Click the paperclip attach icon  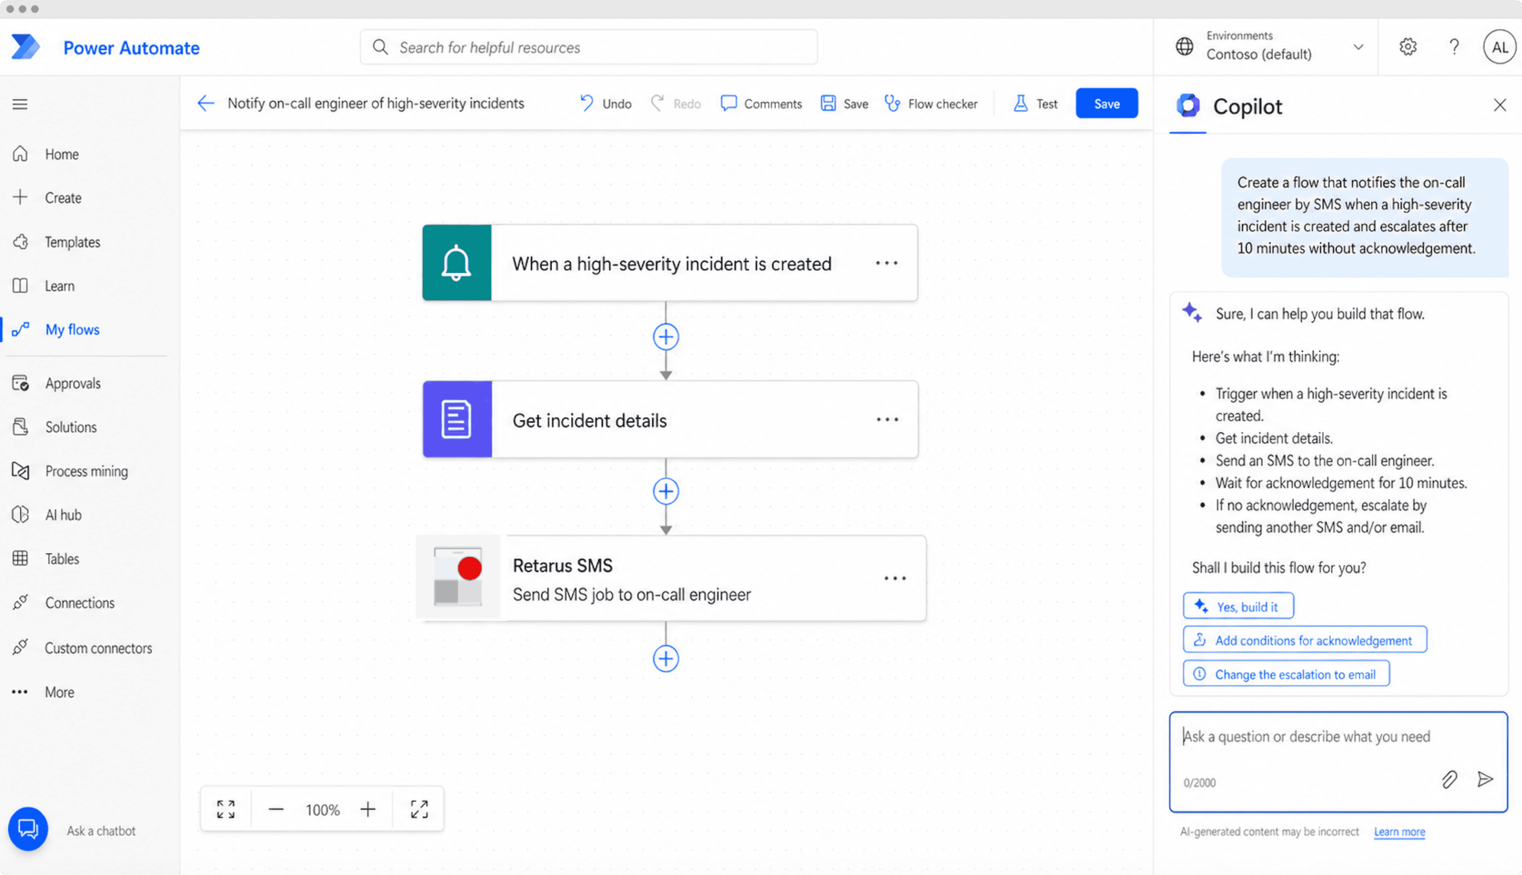coord(1449,779)
